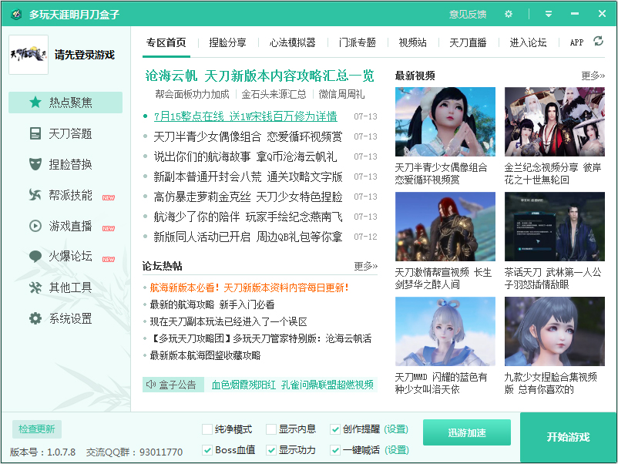The image size is (618, 464).
Task: Click the 检查更新 button
Action: coord(37,429)
